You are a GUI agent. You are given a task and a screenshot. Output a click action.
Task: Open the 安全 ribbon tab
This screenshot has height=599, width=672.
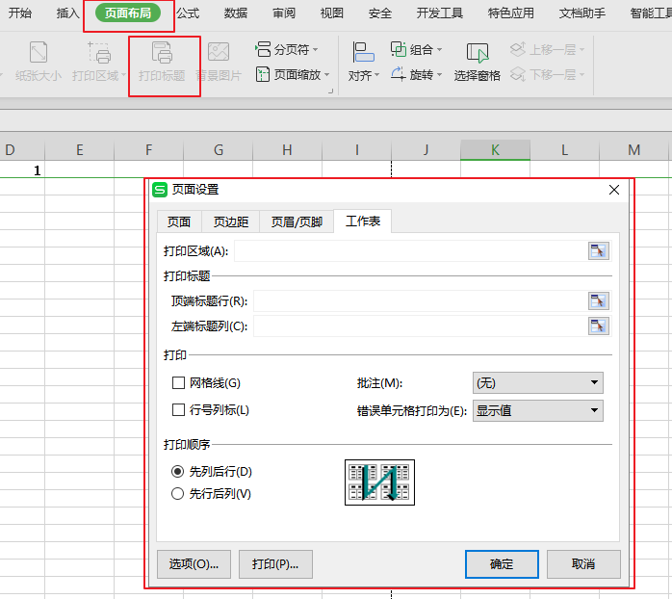tap(380, 13)
